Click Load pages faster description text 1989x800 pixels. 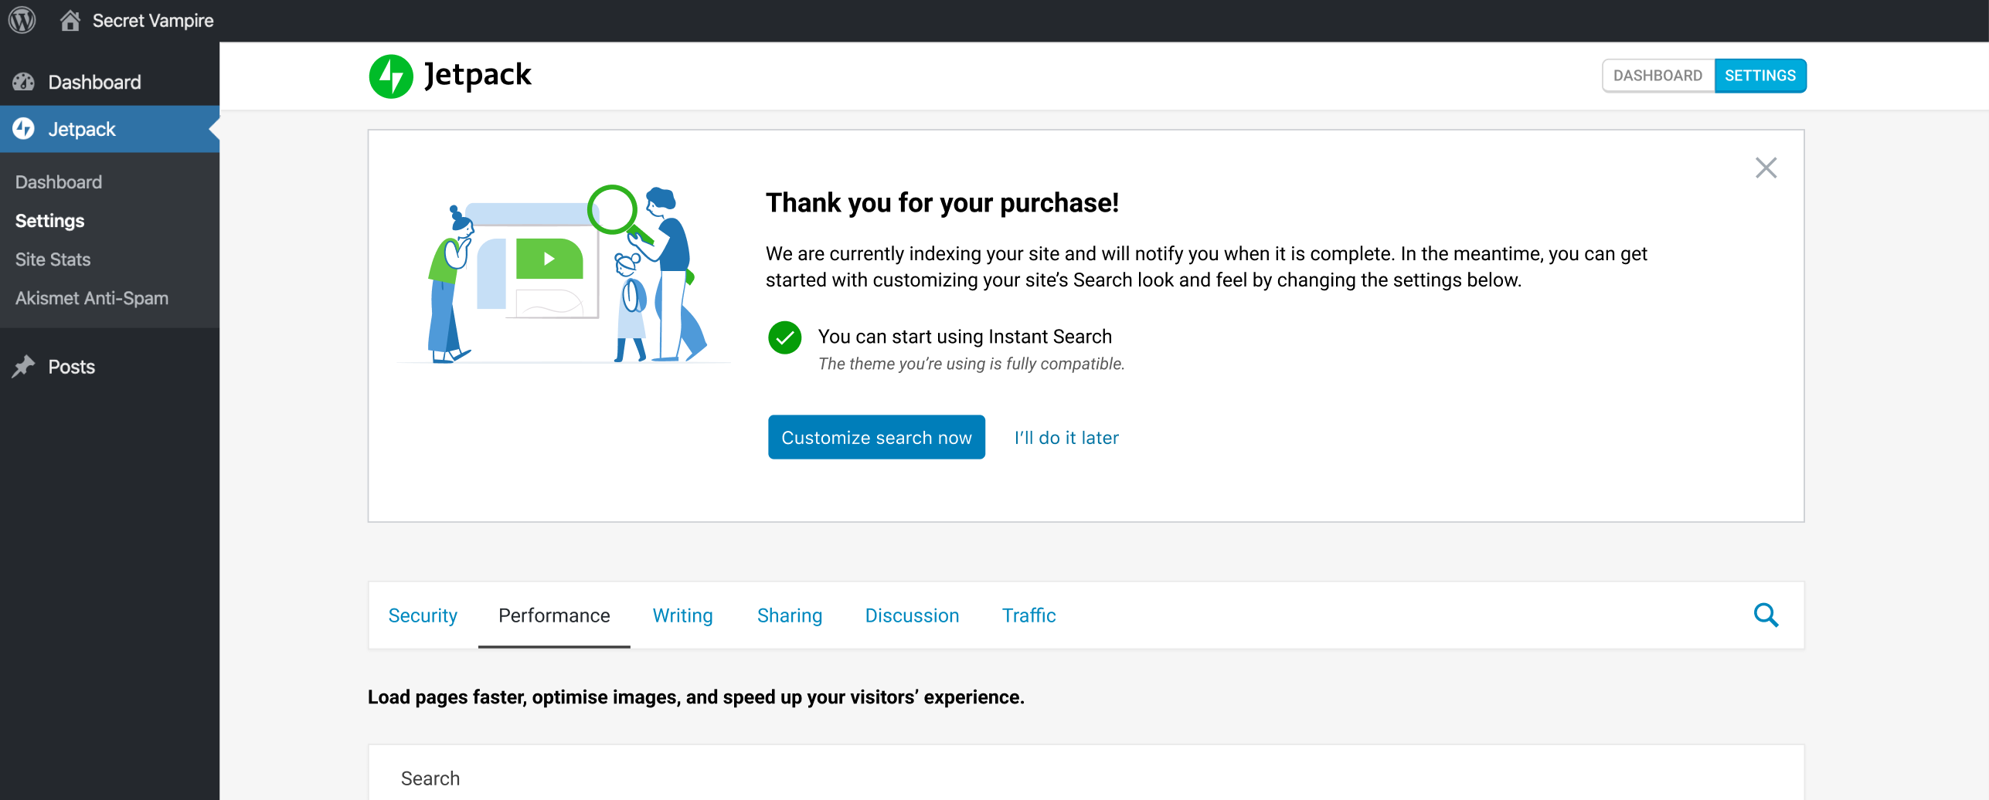[x=696, y=697]
